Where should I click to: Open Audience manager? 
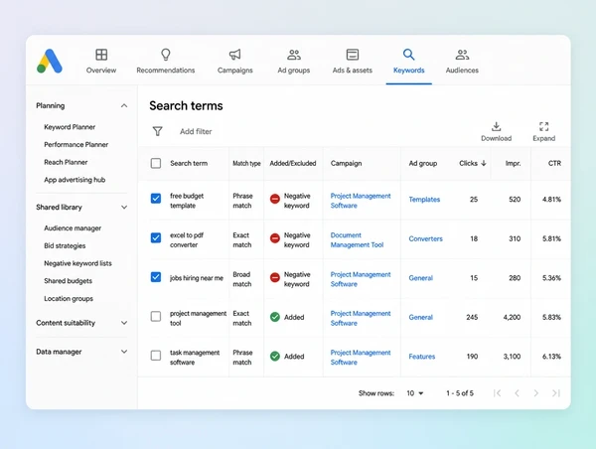click(x=73, y=228)
